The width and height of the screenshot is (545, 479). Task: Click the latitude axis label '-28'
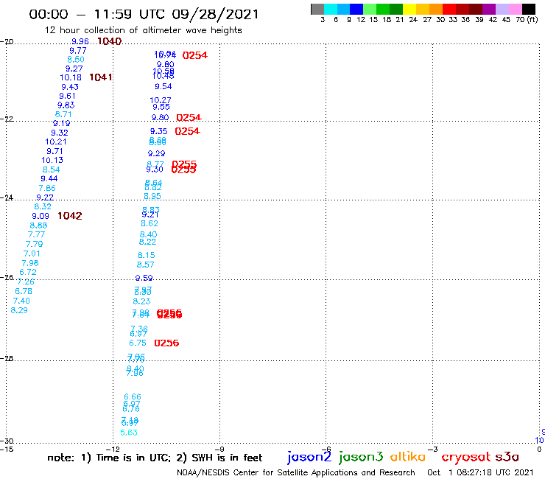[x=7, y=358]
